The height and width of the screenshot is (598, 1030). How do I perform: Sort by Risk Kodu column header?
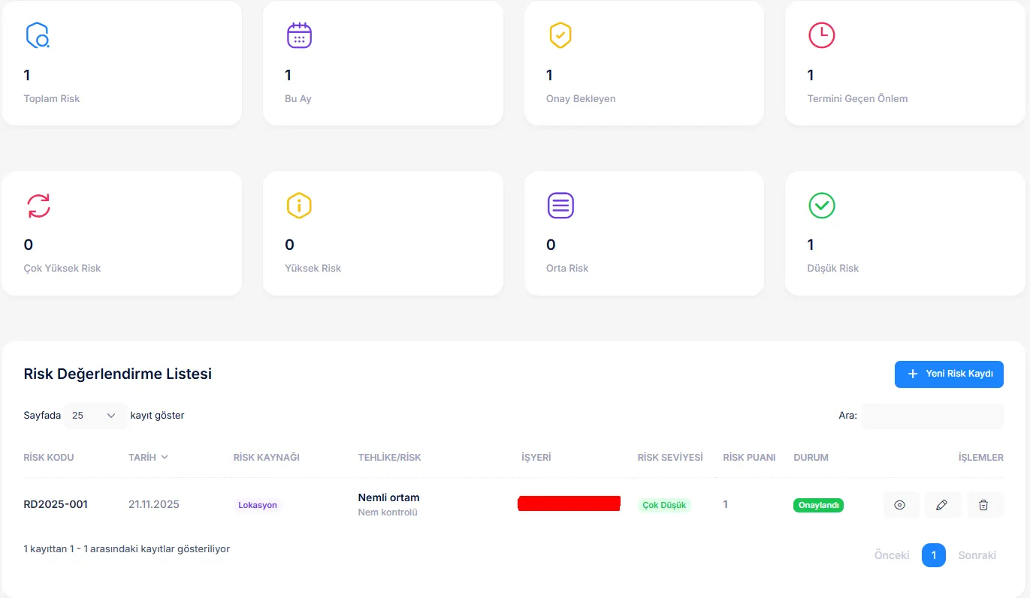pyautogui.click(x=49, y=457)
